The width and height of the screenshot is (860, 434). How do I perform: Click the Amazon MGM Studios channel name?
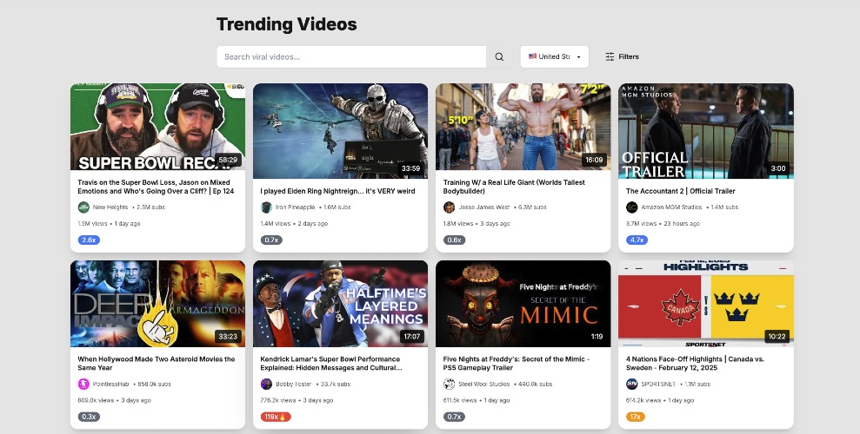click(x=671, y=207)
